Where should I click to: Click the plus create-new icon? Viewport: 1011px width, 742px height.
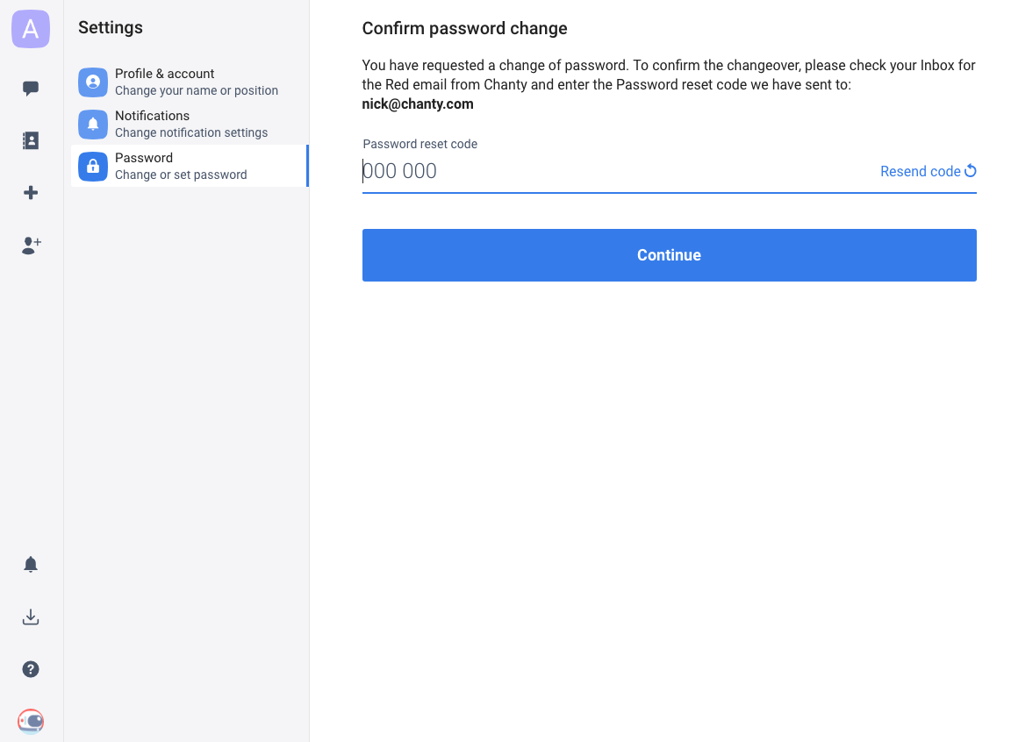tap(31, 193)
